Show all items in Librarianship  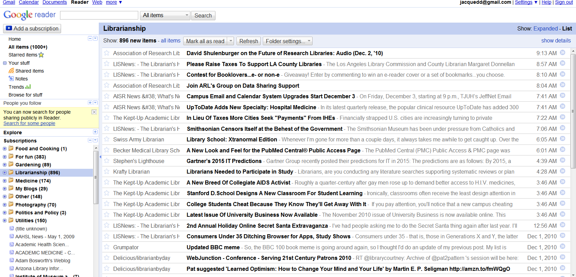click(x=171, y=40)
